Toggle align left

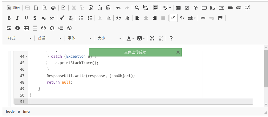tap(137, 18)
